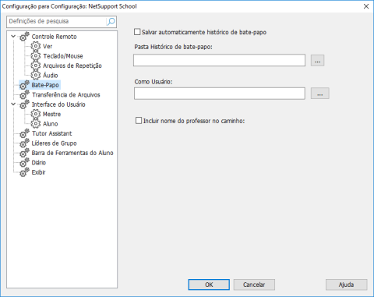Select Exibir in the tree

point(38,172)
